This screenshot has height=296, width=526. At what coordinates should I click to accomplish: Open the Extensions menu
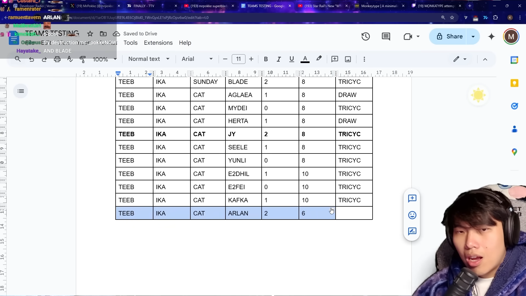(x=158, y=43)
